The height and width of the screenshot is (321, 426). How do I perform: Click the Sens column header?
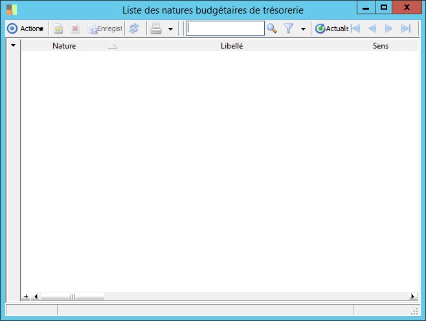(x=381, y=45)
